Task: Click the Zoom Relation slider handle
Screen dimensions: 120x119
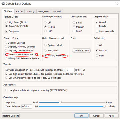Action: click(x=104, y=107)
